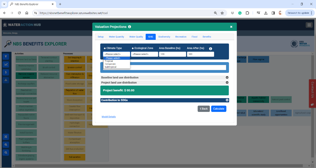Click the download icon in sidebar
Image resolution: width=316 pixels, height=168 pixels.
pos(6,80)
